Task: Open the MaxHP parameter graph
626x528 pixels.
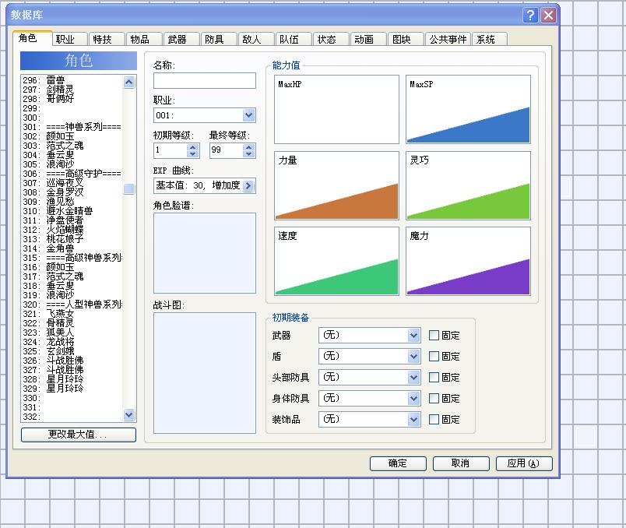Action: click(x=336, y=110)
